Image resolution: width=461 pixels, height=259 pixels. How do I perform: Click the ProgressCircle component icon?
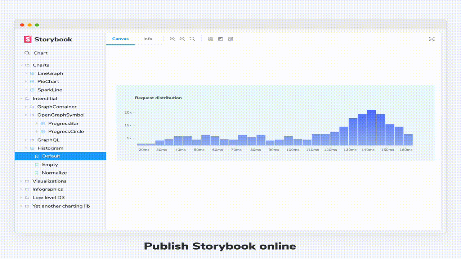(43, 132)
